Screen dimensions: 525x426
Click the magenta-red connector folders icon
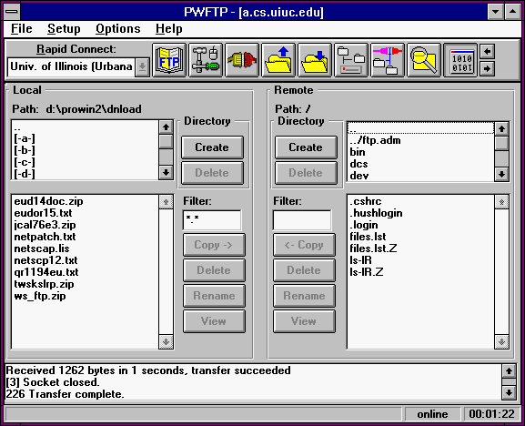pyautogui.click(x=388, y=60)
